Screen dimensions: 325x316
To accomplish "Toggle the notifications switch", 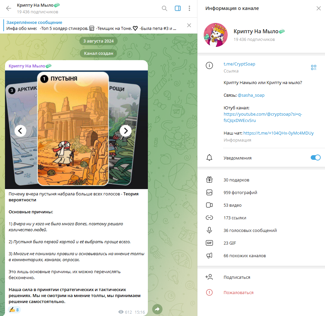I will [x=315, y=158].
